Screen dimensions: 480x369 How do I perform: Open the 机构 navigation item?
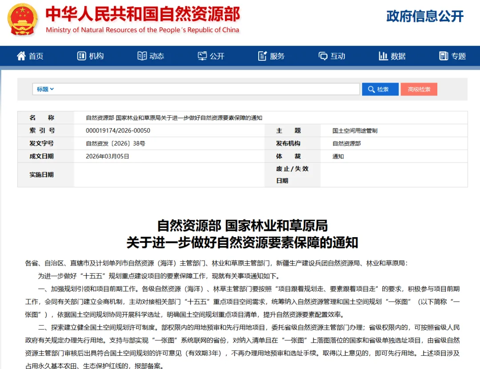(91, 56)
